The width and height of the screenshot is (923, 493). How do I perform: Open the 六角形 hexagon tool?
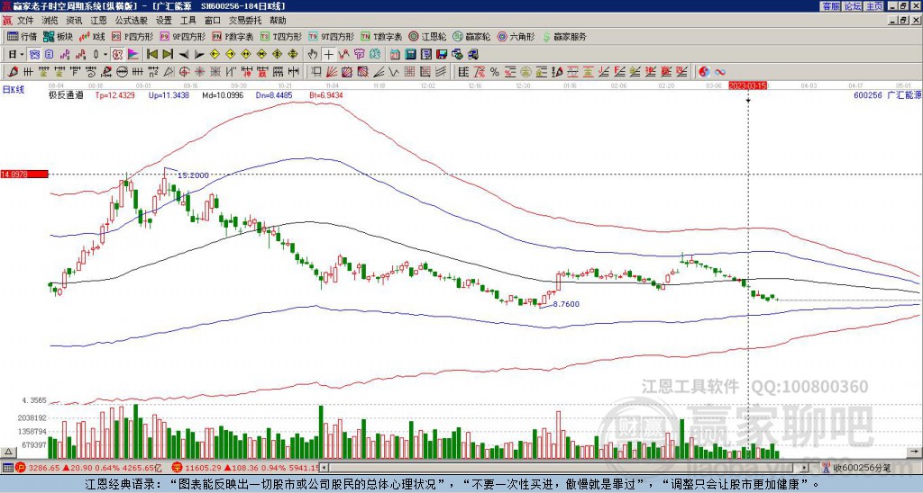pos(516,36)
